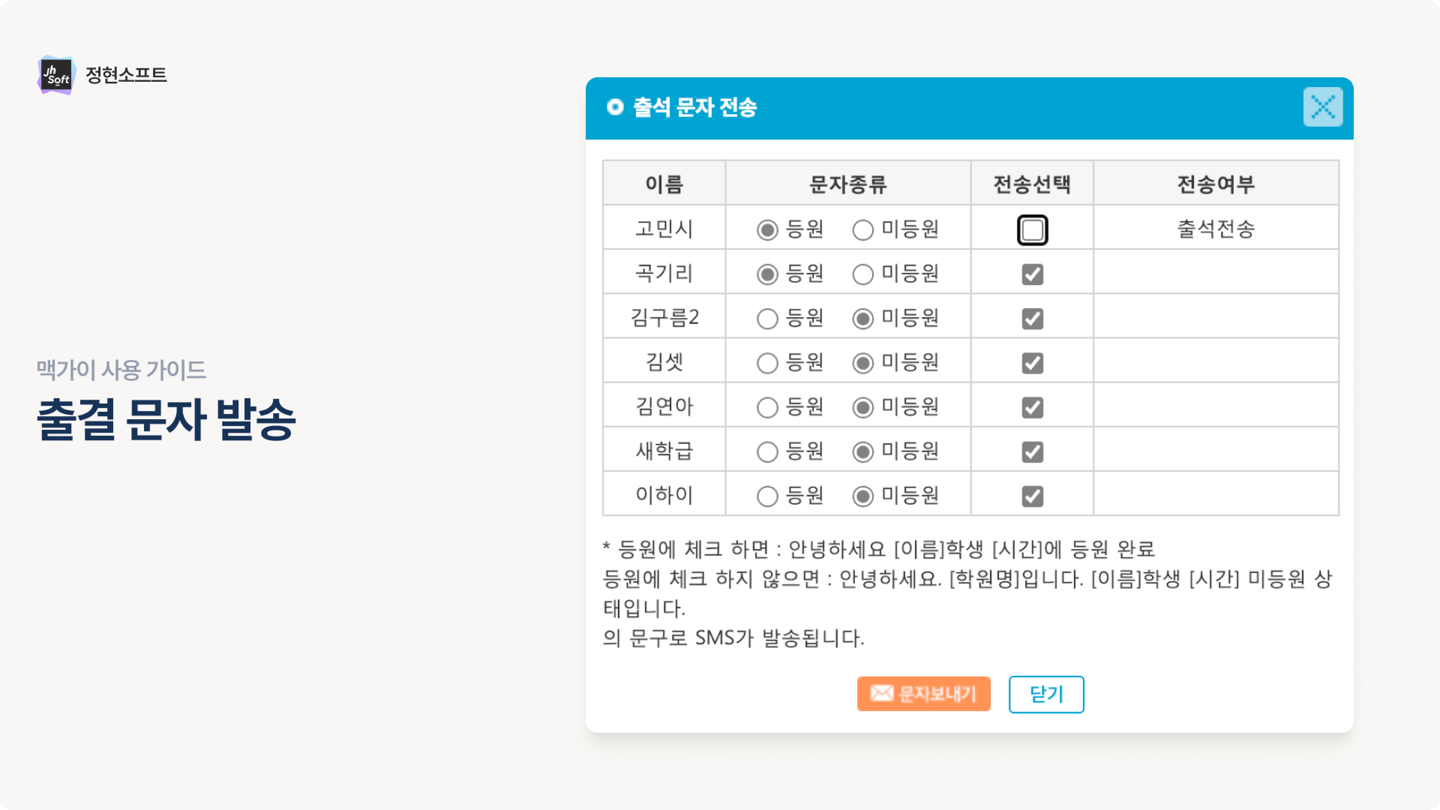The image size is (1440, 810).
Task: Select 등원 radio for 김셋
Action: [767, 363]
